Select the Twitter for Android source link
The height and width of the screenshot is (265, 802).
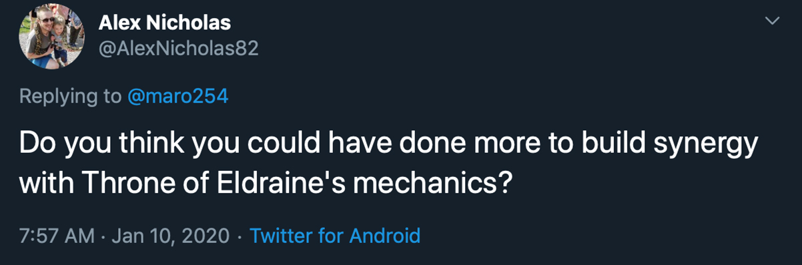(334, 236)
